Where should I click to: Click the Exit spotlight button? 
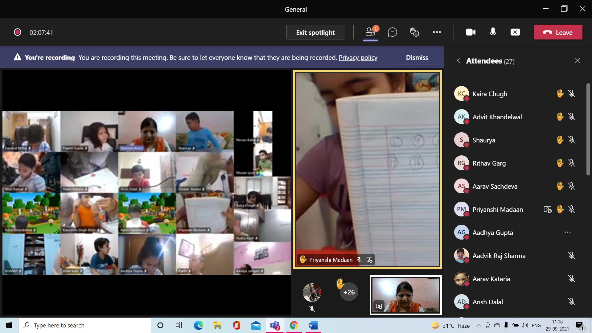(315, 32)
